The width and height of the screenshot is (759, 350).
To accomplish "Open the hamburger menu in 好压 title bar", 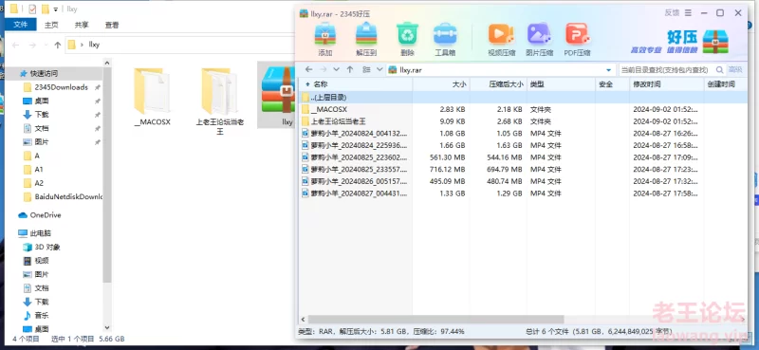I will 689,13.
